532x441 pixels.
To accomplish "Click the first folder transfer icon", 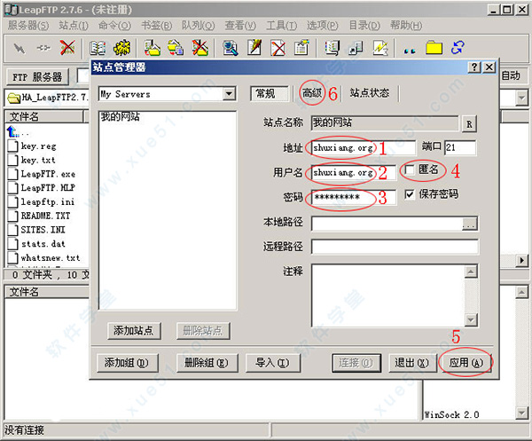I will coord(152,48).
